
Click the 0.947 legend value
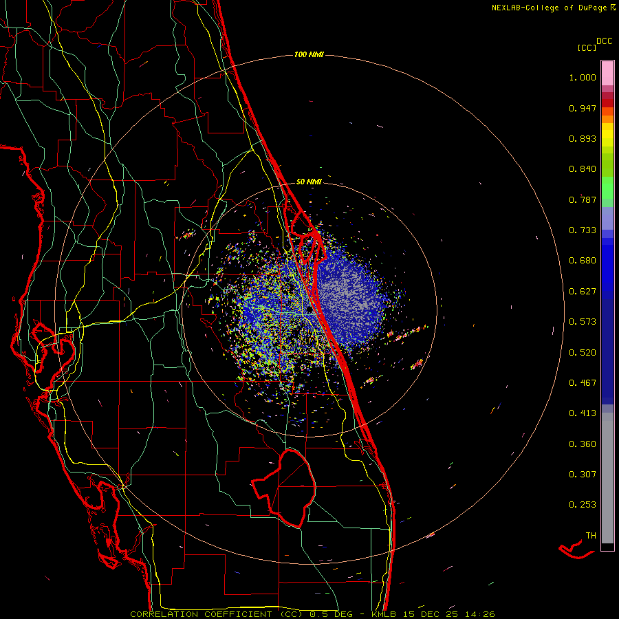click(x=583, y=108)
